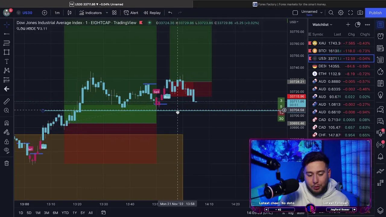
Task: Open the user profile avatar menu
Action: 6,12
